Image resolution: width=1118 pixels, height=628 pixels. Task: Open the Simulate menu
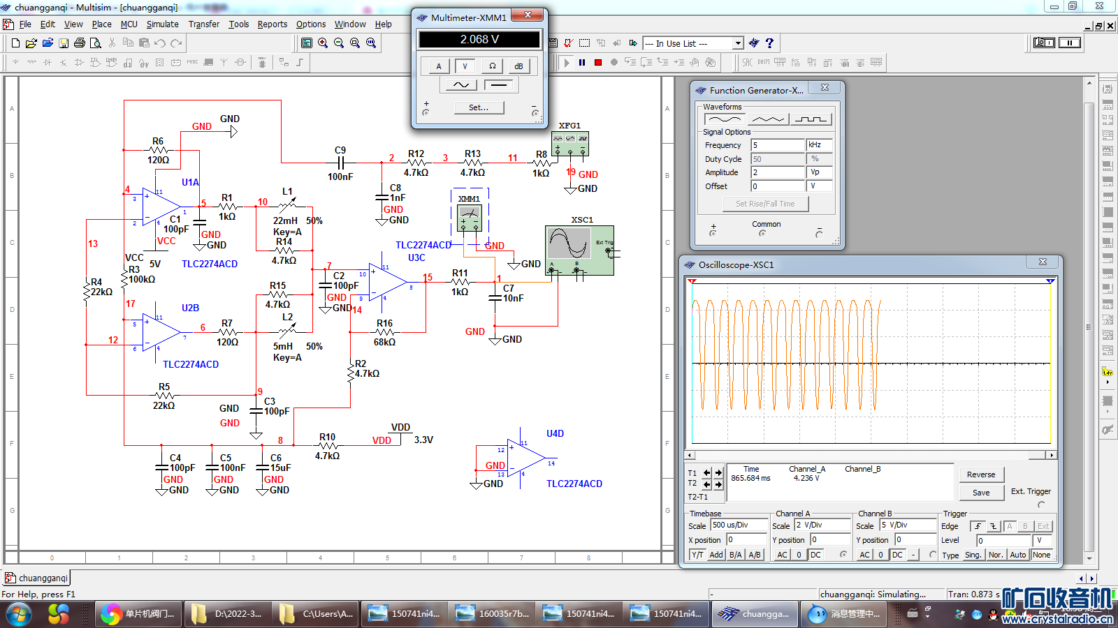(162, 24)
